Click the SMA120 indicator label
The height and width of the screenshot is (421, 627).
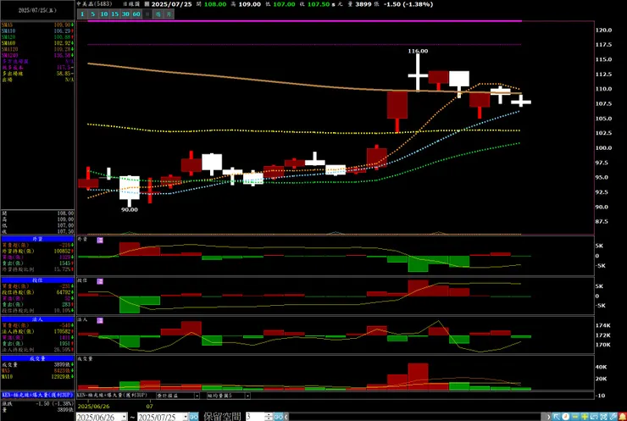pos(9,49)
